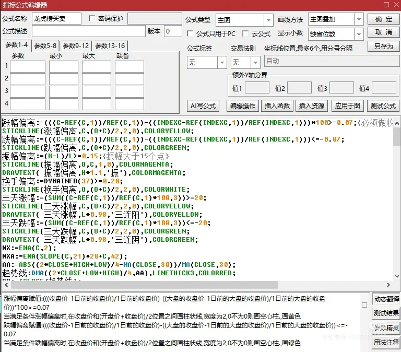This screenshot has width=401, height=352.
Task: Click the code line MXA:=EMA(SLOPE(C,21)*20+C,42)
Action: 64,256
